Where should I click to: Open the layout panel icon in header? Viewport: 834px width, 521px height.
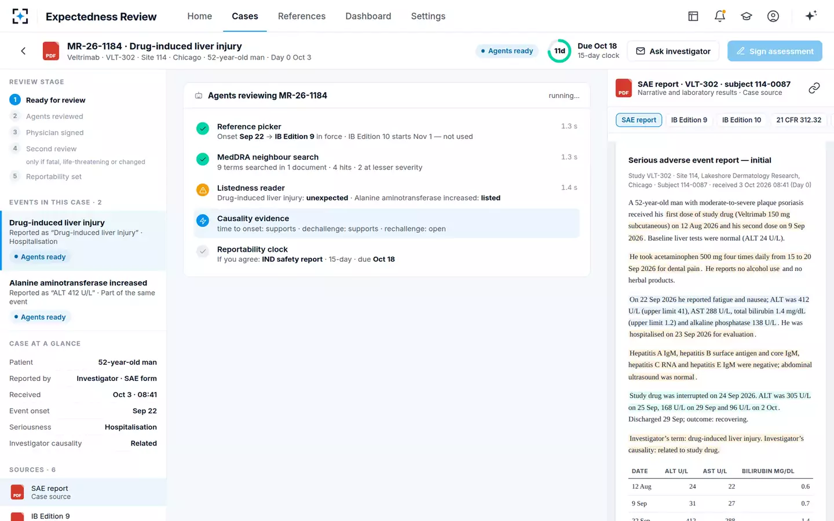[693, 16]
